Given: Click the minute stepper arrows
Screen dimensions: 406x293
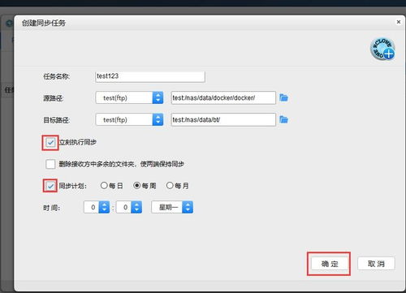Looking at the screenshot, I should (136, 207).
